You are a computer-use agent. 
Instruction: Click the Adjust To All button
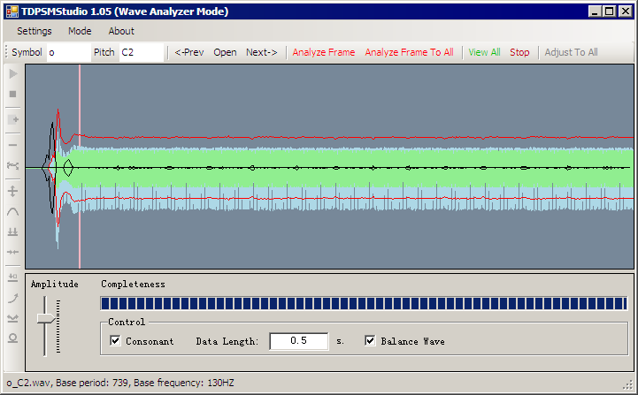coord(571,52)
